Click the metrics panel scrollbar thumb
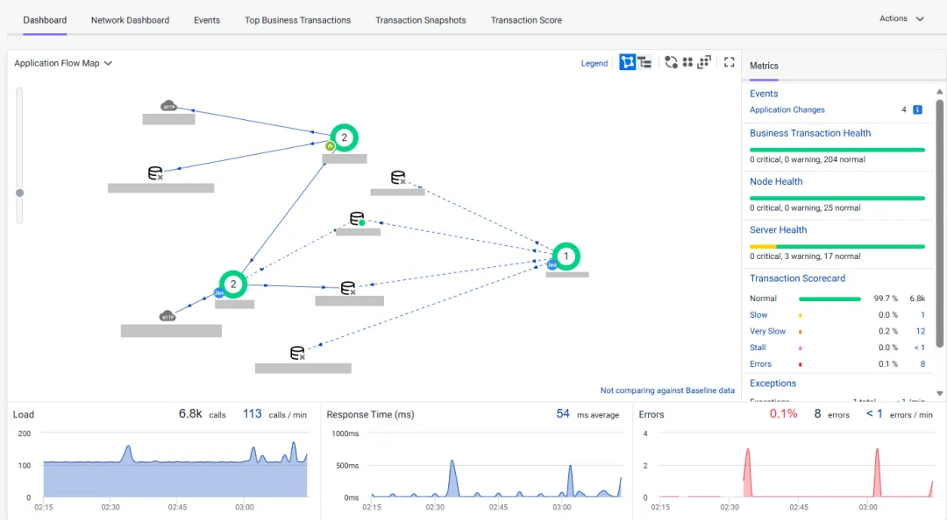This screenshot has height=520, width=947. click(939, 223)
